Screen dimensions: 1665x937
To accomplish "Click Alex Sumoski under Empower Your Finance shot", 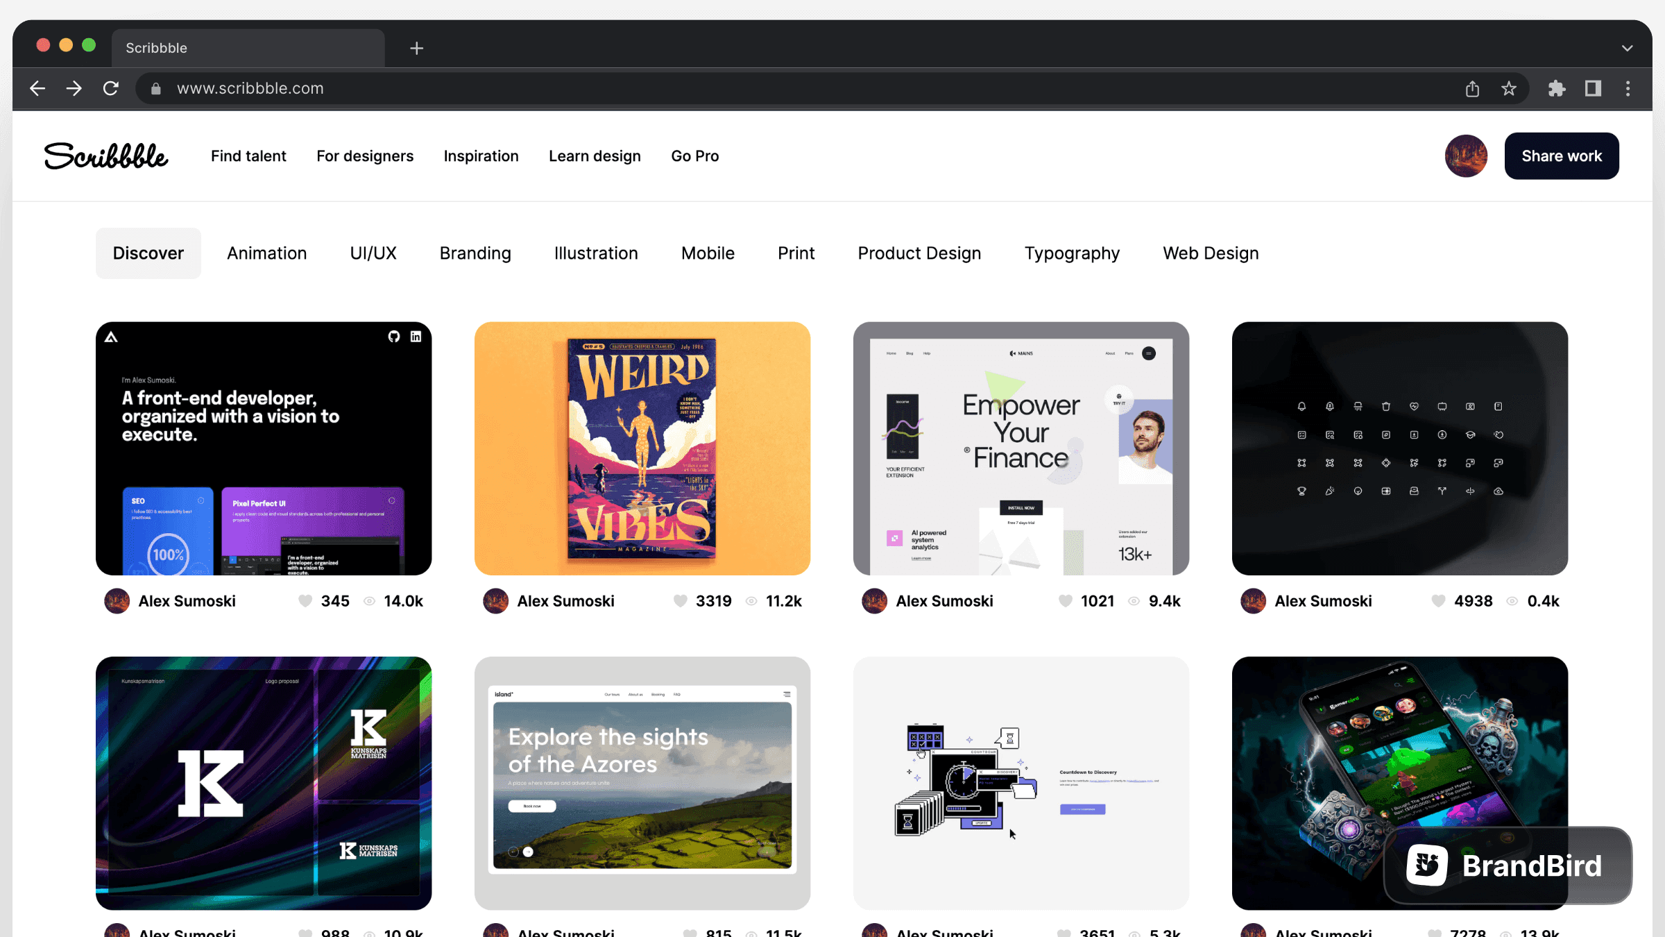I will (x=944, y=601).
